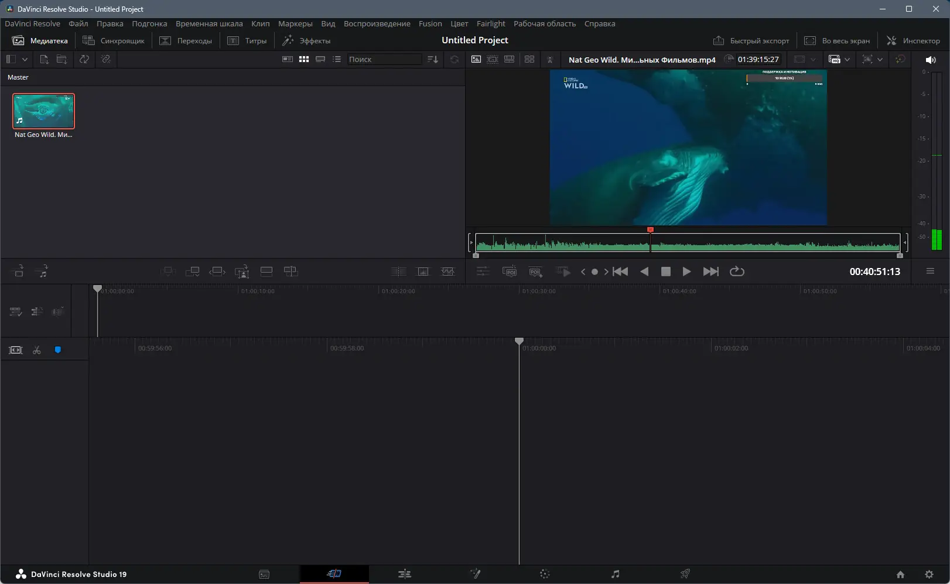Mute audio with the speaker icon
The width and height of the screenshot is (950, 584).
point(930,60)
